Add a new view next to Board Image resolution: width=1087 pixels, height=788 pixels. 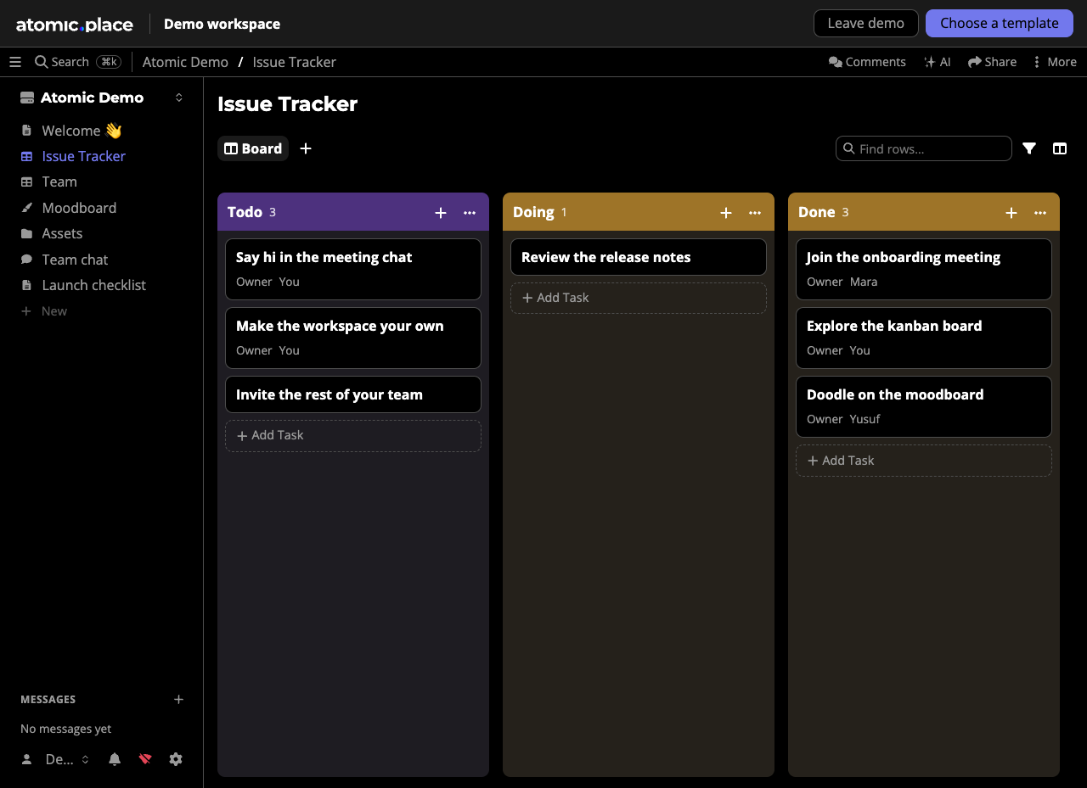point(306,148)
